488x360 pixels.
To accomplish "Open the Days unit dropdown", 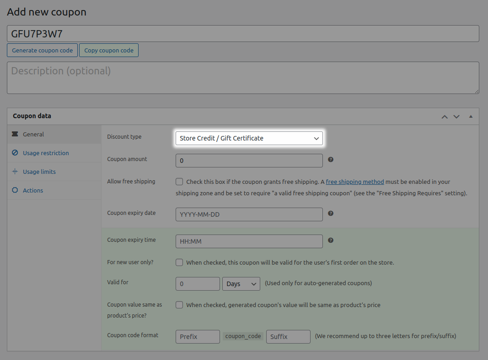I will click(x=241, y=283).
